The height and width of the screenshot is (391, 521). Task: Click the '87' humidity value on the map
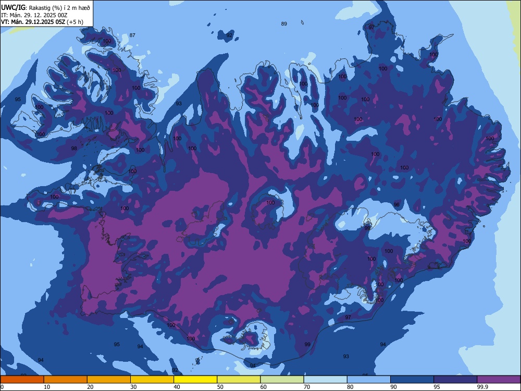click(x=132, y=35)
